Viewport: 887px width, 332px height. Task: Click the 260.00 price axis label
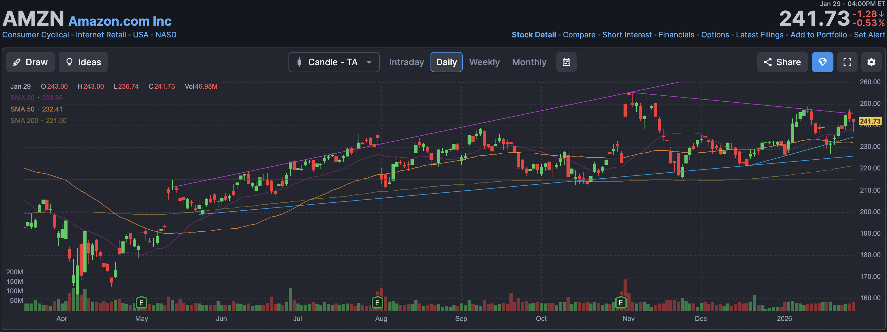(870, 82)
